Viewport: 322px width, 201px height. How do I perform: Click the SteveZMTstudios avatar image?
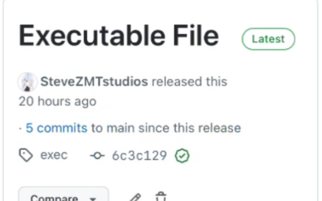click(x=28, y=82)
